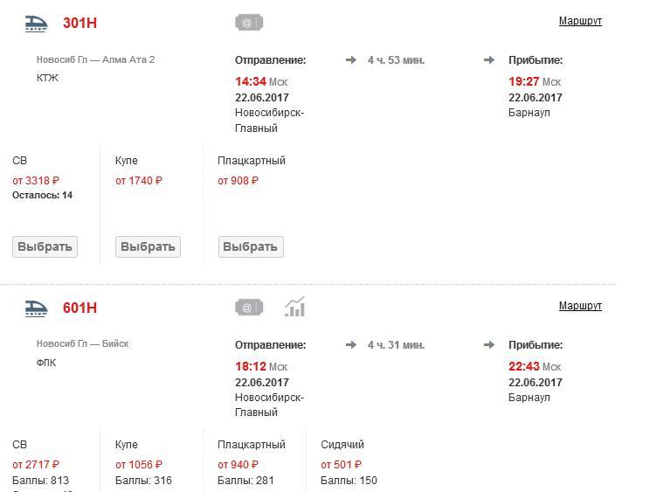Click the arrow icon before 4 ч. 53 мин.
650x492 pixels.
point(351,60)
